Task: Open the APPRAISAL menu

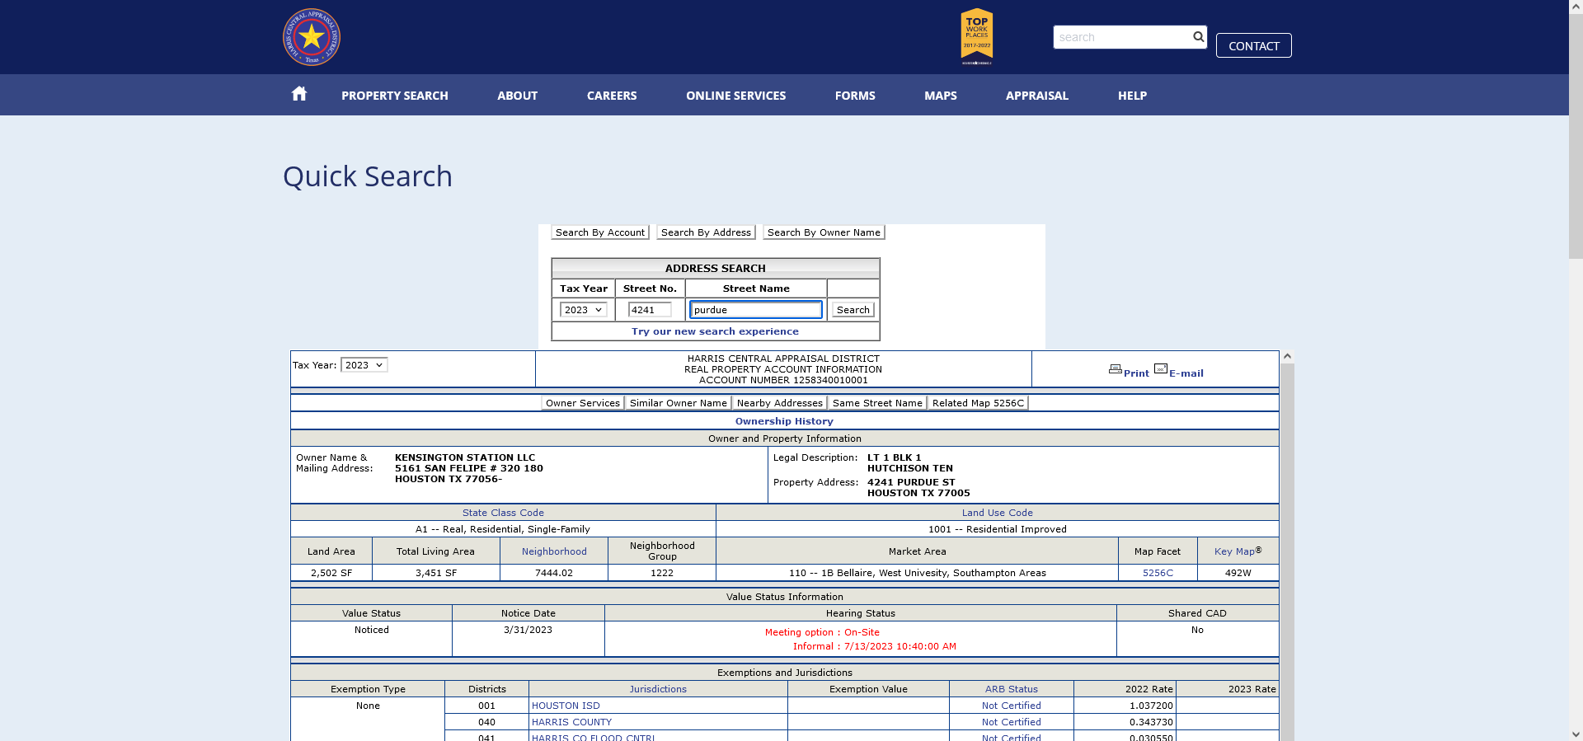Action: point(1037,96)
